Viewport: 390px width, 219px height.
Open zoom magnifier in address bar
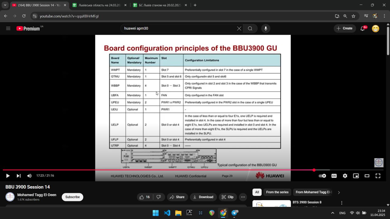point(345,16)
